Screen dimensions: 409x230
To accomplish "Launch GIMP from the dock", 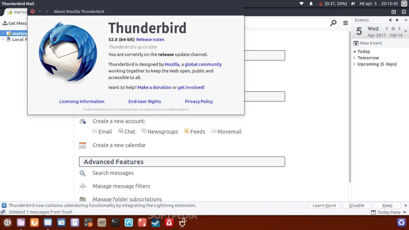I will tap(102, 222).
